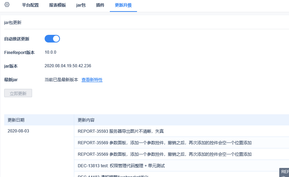Viewport: 289px width, 177px height.
Task: Click the 当前已是最新版本 status text
Action: pyautogui.click(x=61, y=80)
